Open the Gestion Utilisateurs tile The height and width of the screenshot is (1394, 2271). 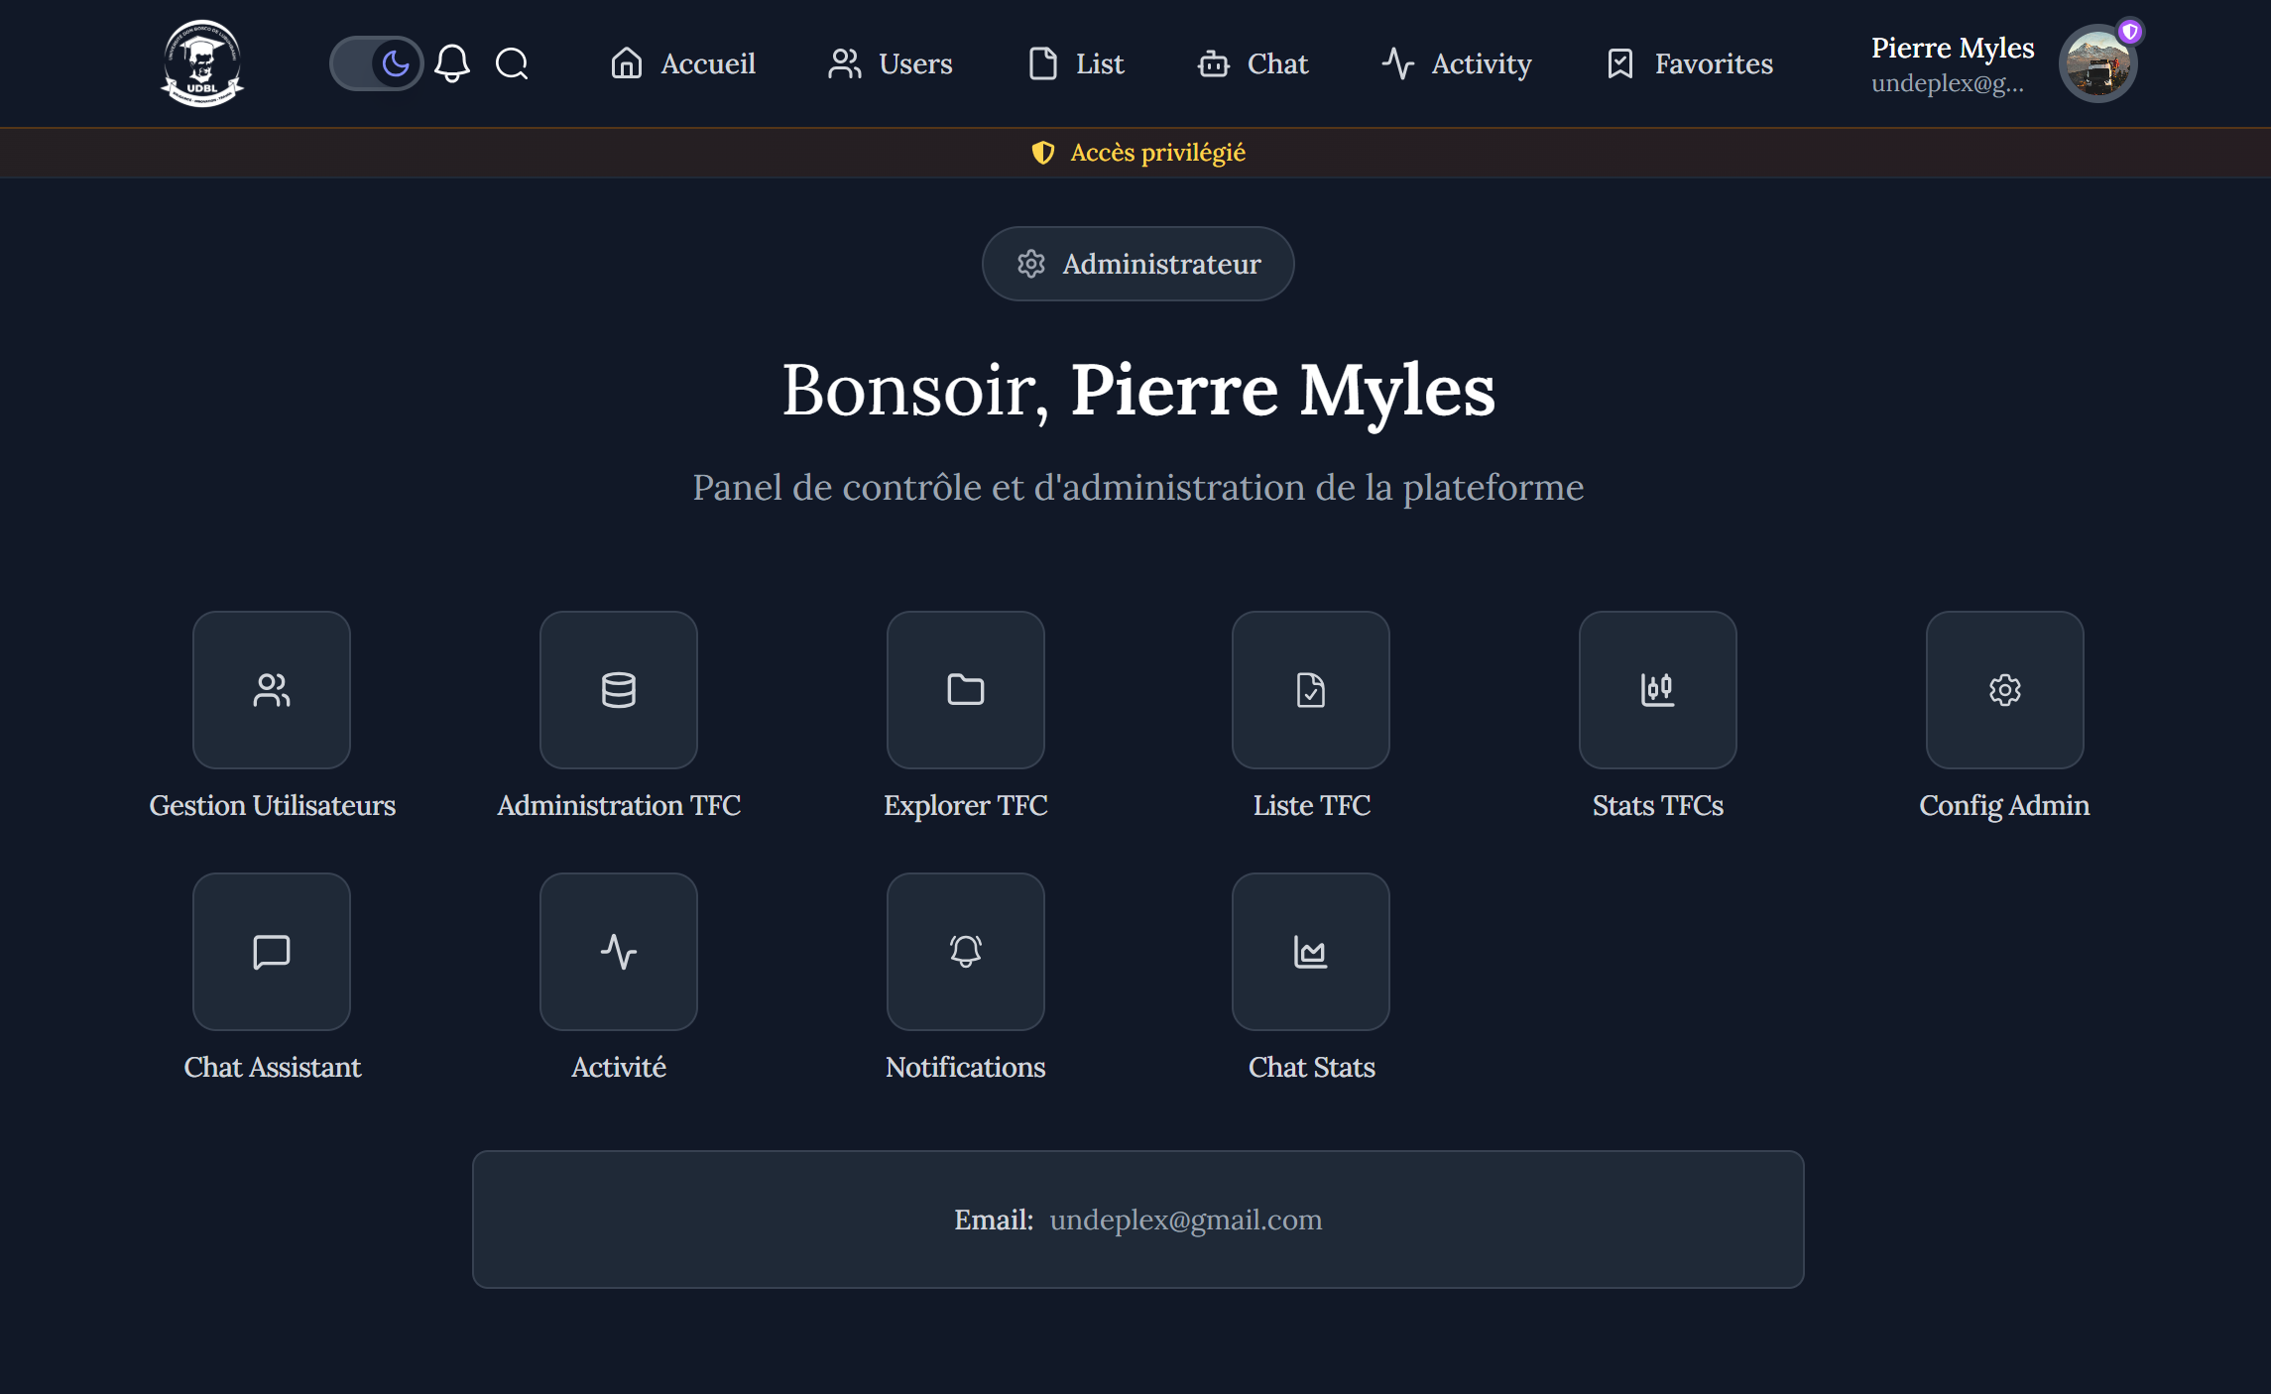click(x=272, y=690)
